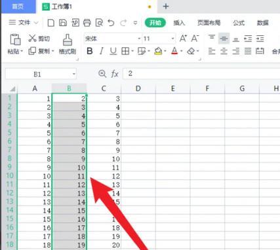Image resolution: width=280 pixels, height=250 pixels.
Task: Click the Cut scissors icon
Action: pos(32,38)
